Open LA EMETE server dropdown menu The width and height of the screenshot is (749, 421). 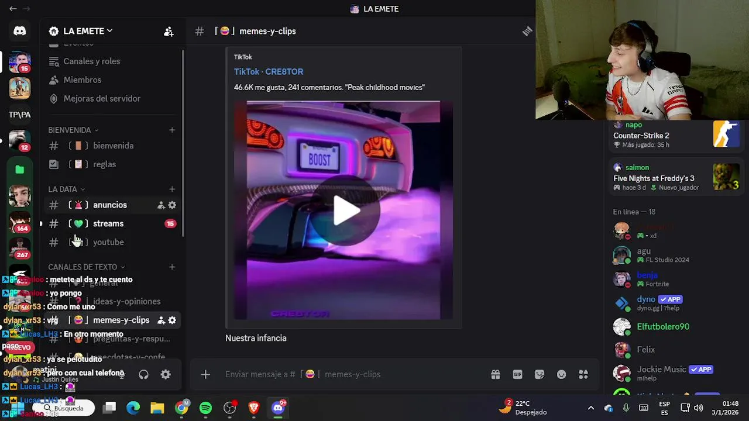pyautogui.click(x=89, y=31)
